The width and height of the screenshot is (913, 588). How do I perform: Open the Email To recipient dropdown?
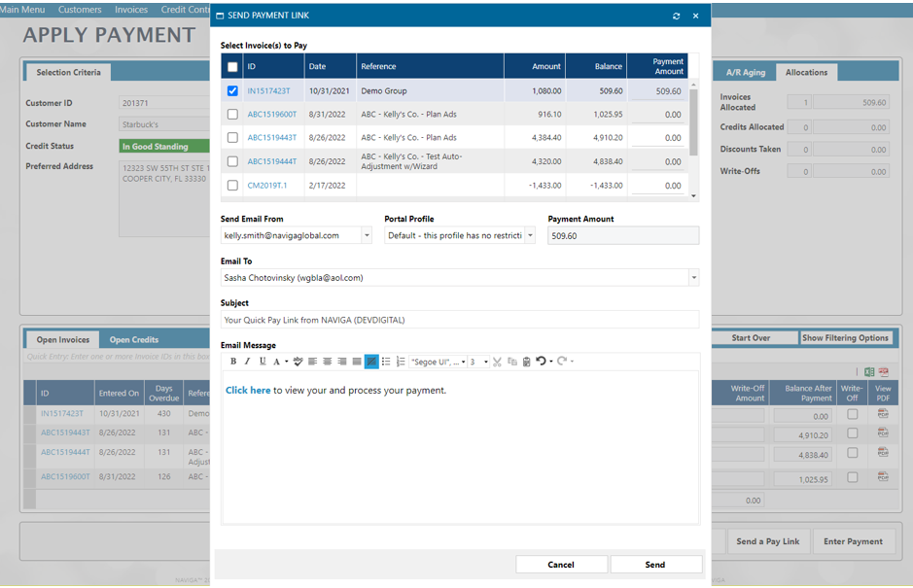(693, 278)
